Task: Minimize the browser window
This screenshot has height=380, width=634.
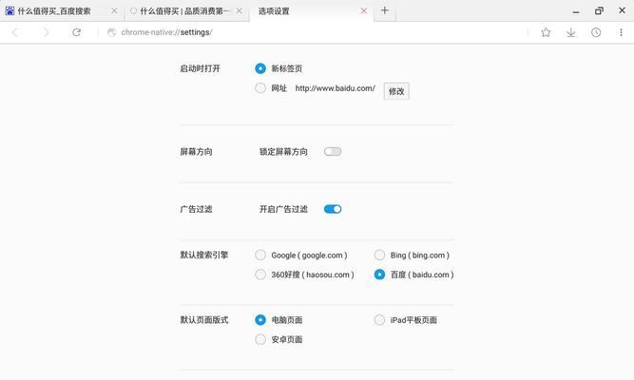Action: (576, 11)
